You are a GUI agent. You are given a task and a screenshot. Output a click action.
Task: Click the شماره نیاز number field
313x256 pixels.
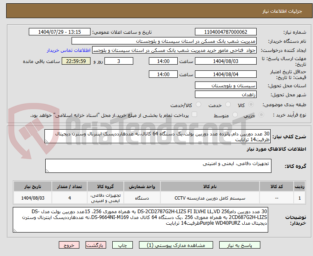point(225,32)
